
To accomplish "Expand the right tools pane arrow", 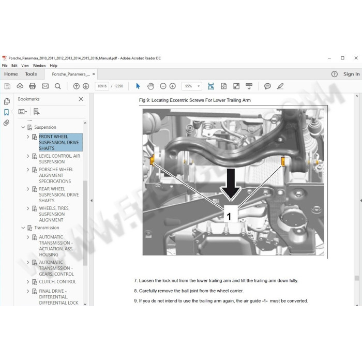I will [x=360, y=201].
